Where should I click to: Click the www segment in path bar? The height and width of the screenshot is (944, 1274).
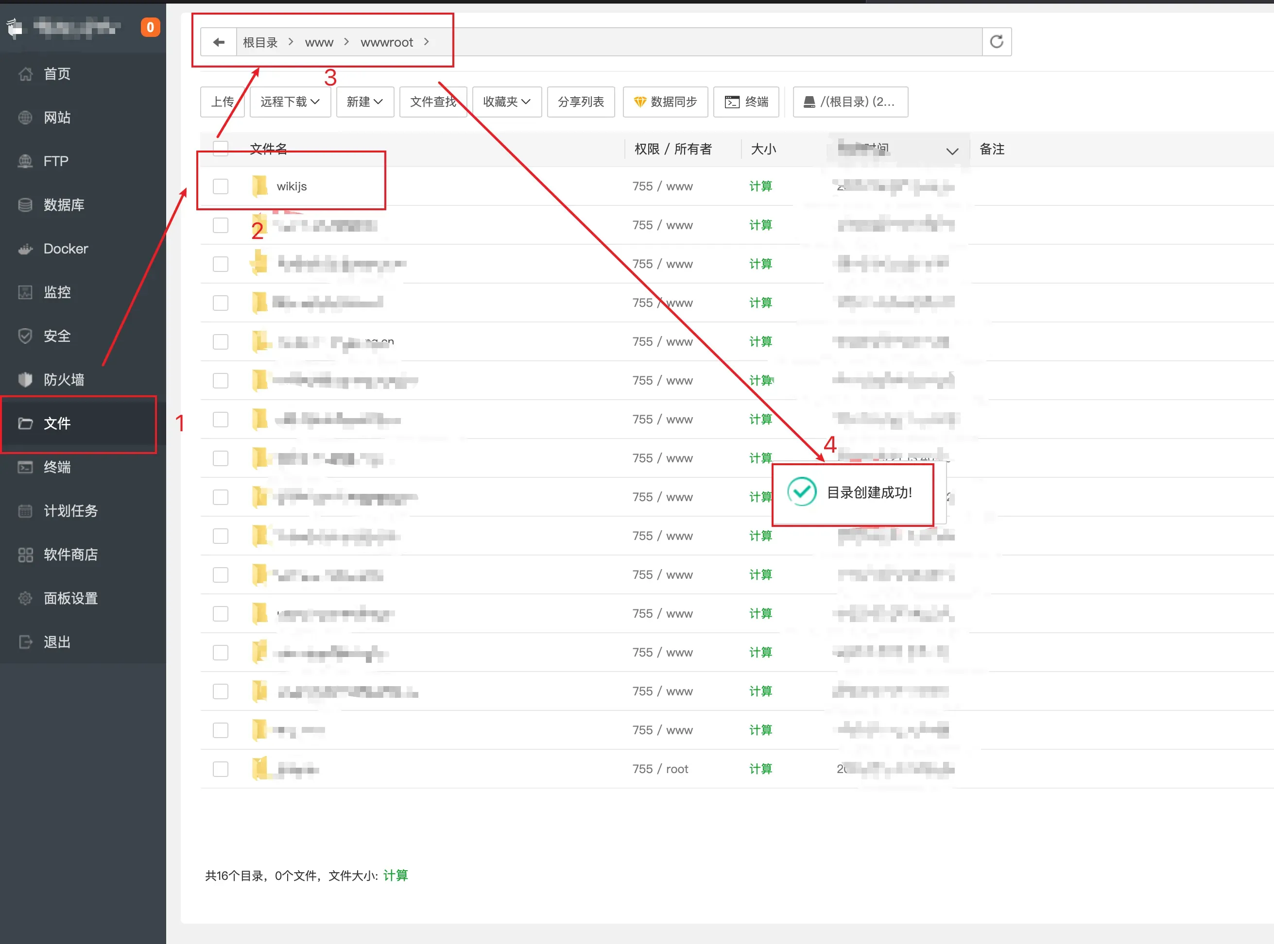[319, 42]
